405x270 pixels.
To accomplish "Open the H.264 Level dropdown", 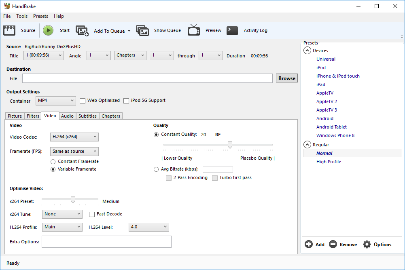I will tap(149, 227).
